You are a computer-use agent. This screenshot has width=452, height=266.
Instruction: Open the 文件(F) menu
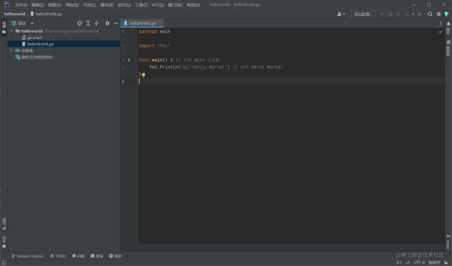tap(21, 5)
